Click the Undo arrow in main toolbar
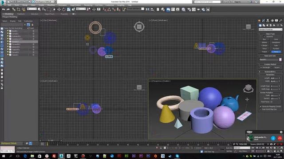Screen dimensions: 284x159 (x=4, y=9)
